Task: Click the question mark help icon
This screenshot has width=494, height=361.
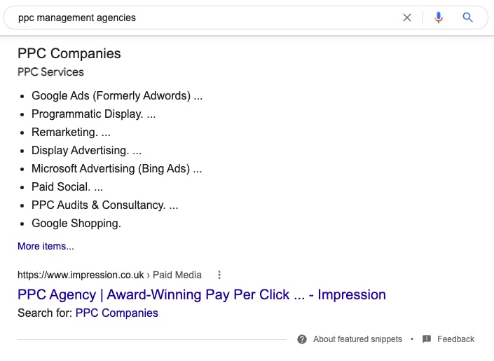Action: [x=302, y=339]
